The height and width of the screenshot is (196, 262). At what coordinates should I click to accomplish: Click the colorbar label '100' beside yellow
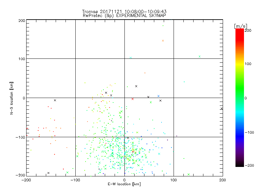248,64
